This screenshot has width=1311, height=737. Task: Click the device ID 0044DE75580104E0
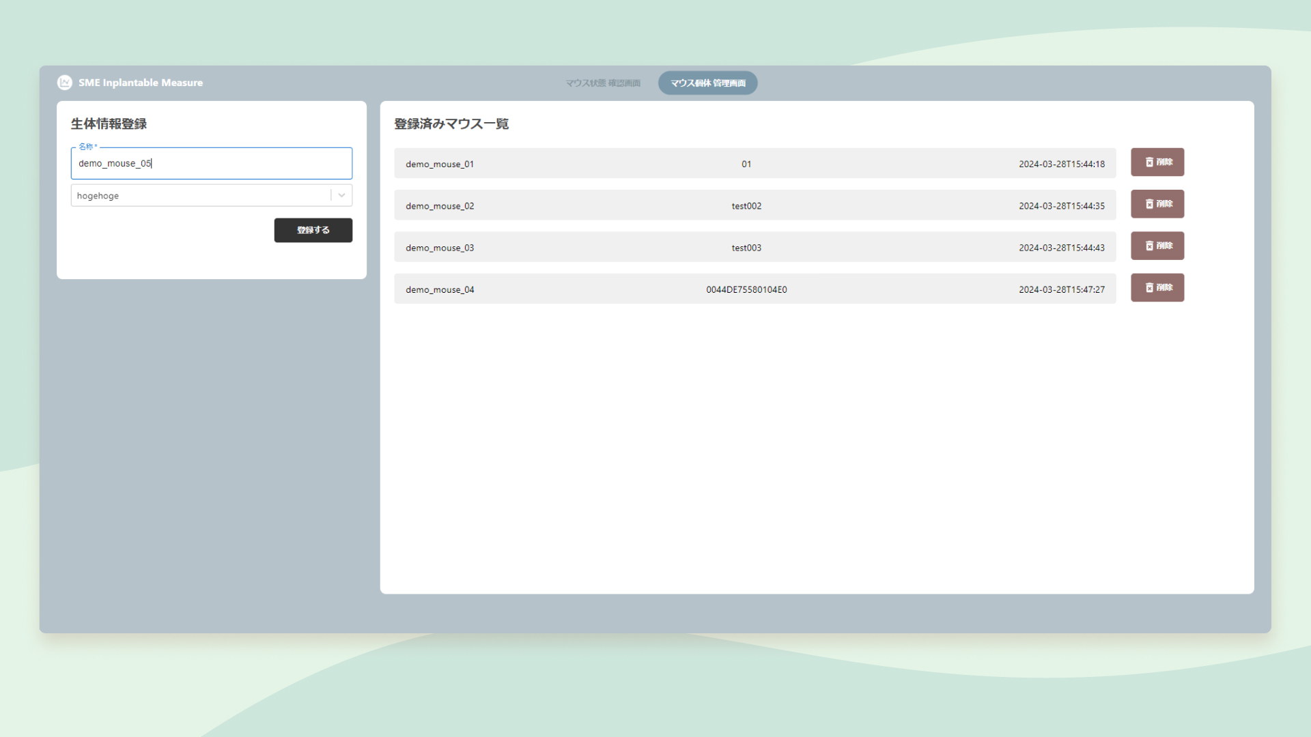click(x=746, y=289)
